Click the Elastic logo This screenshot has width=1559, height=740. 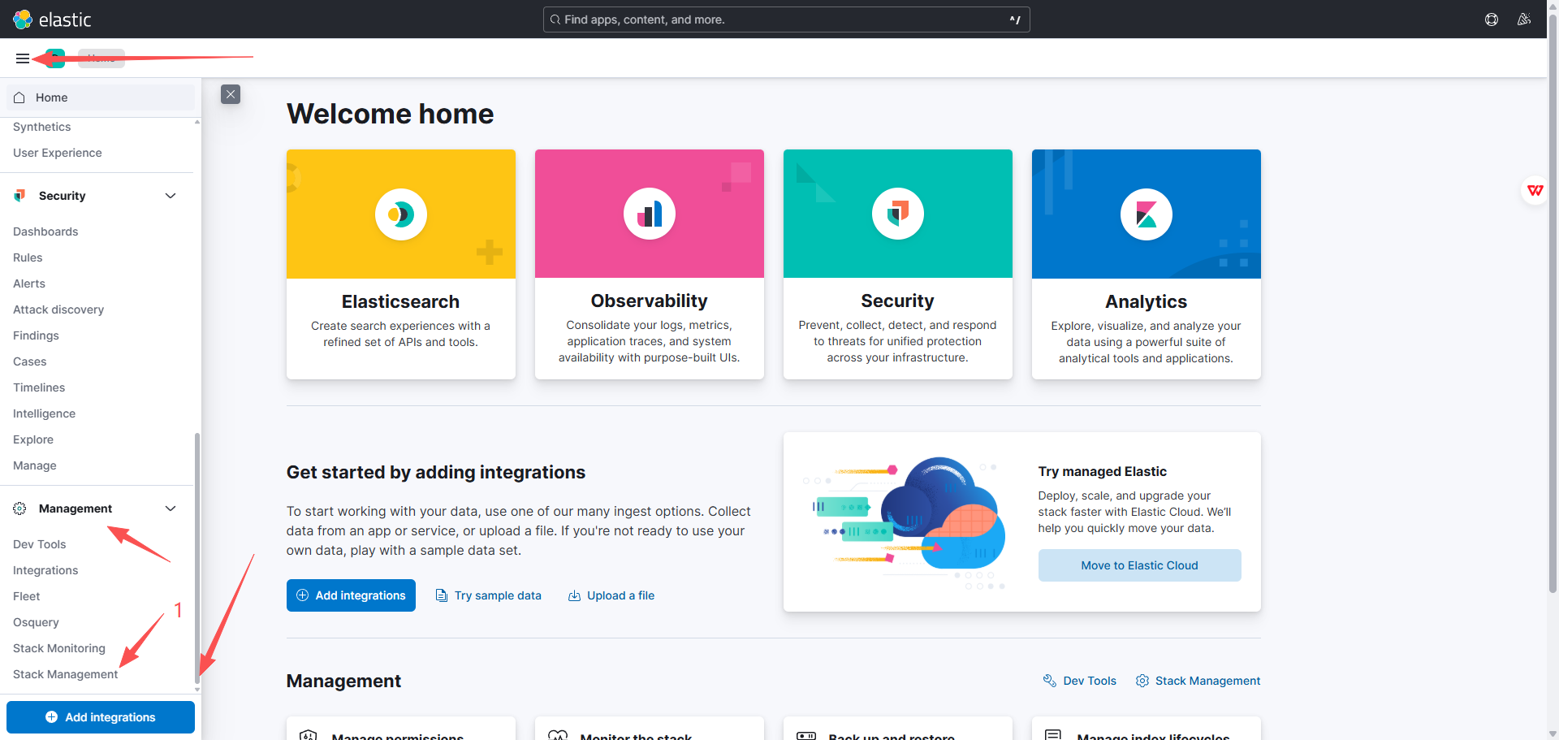point(52,19)
